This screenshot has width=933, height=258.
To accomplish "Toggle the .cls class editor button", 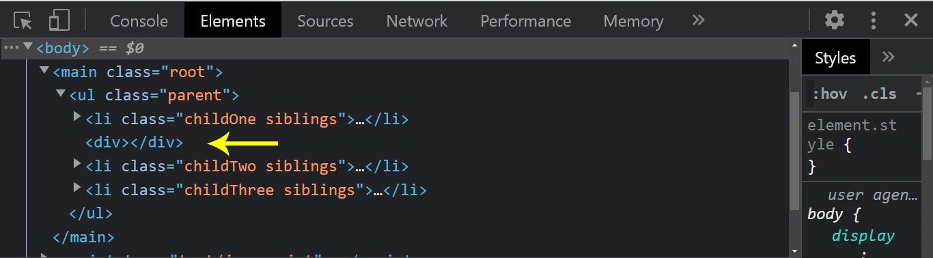I will pyautogui.click(x=879, y=94).
